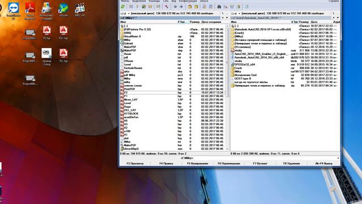Screen dimensions: 362x204
Task: Select the F2+.lsp file on the desktop
Action: tap(63, 32)
